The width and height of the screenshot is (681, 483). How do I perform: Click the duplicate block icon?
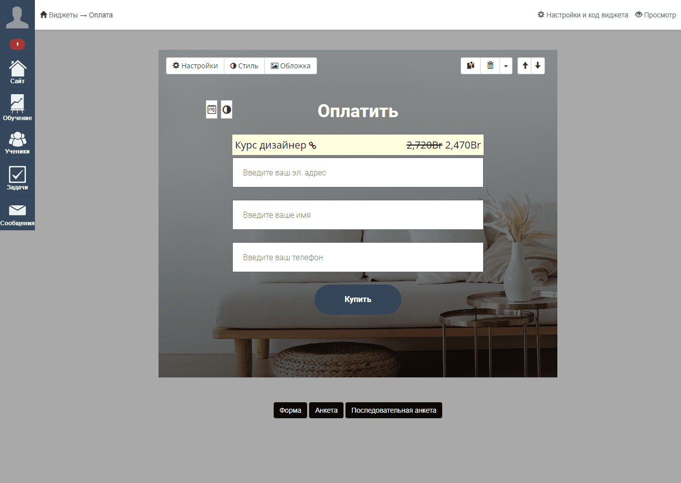(470, 66)
